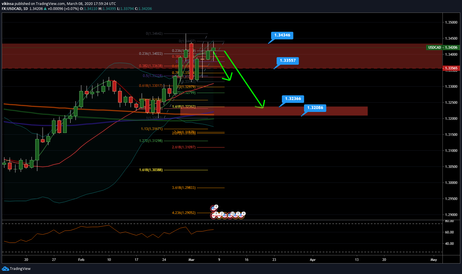Select the 1.34346 price callout label

pos(282,35)
